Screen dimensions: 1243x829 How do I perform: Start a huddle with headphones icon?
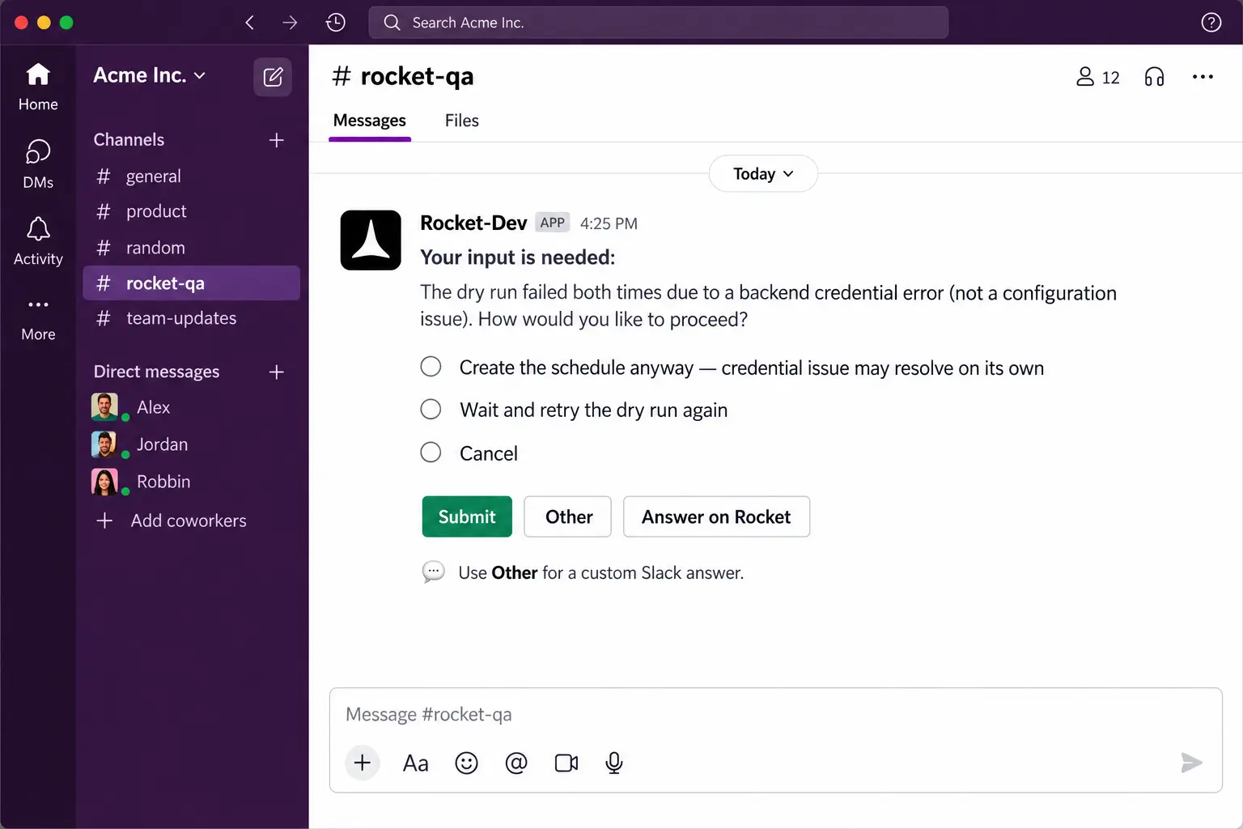point(1154,77)
